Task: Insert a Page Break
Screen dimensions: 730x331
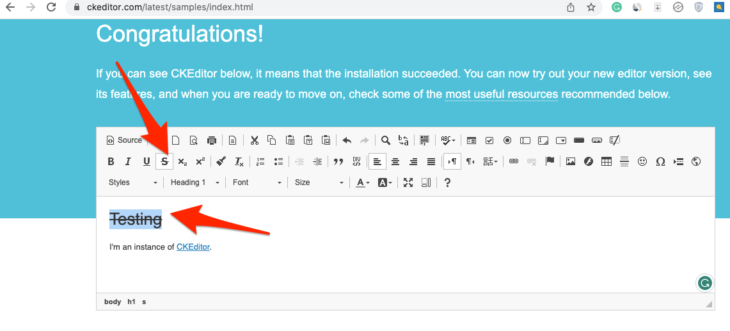Action: coord(678,162)
